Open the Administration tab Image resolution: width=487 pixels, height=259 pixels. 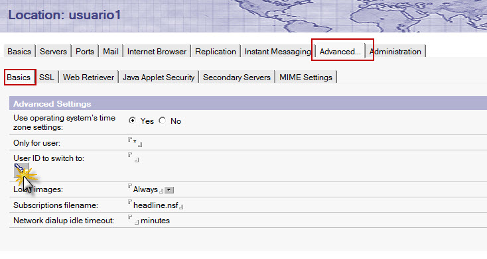pyautogui.click(x=395, y=52)
